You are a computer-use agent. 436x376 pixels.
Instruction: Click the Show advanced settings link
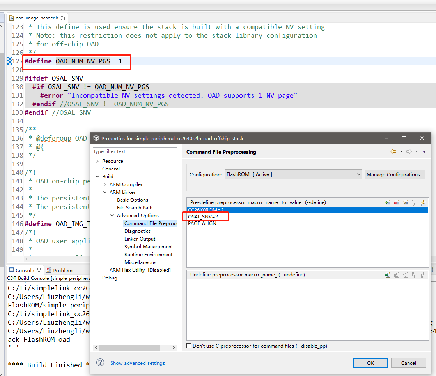pos(137,363)
